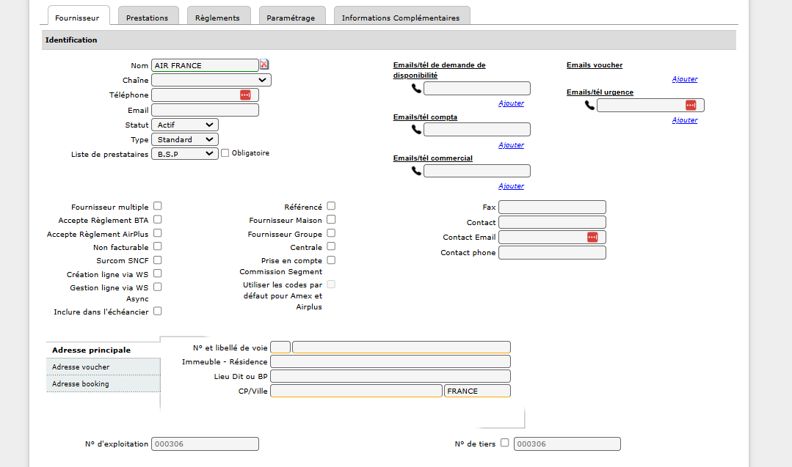Viewport: 792px width, 467px height.
Task: Click phone icon under Emails/tél de demande de disponibilité
Action: tap(416, 88)
